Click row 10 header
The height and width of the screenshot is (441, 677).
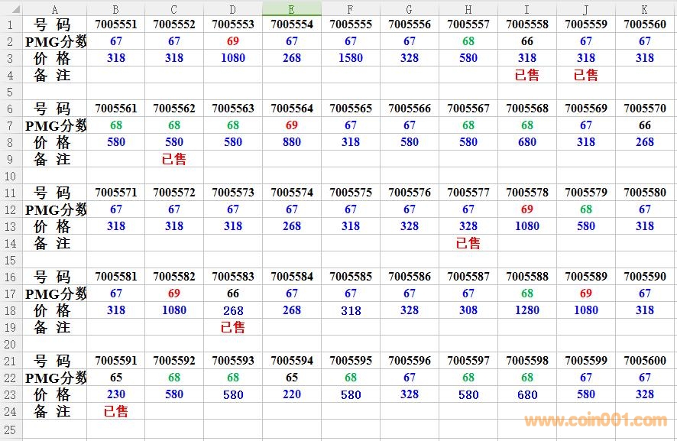[11, 176]
